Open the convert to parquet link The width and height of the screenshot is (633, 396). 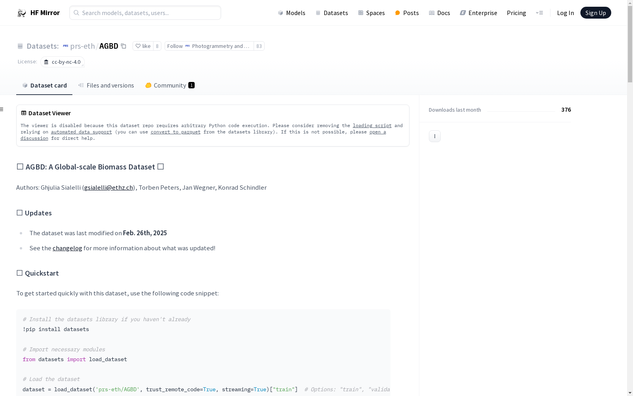176,132
